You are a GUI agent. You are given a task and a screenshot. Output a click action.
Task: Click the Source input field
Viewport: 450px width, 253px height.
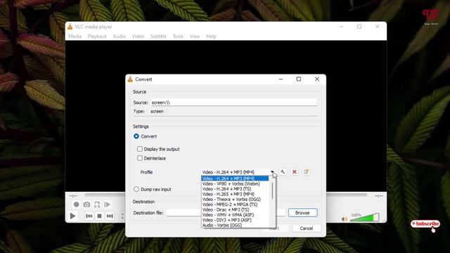click(x=234, y=103)
